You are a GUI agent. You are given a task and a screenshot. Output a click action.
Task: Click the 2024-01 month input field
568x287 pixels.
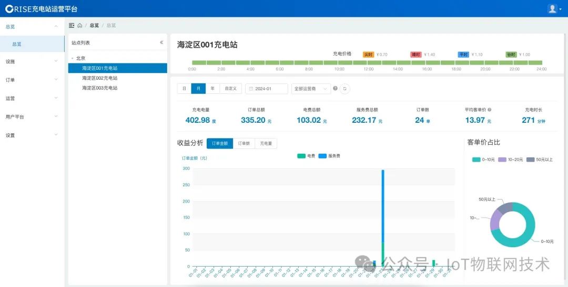[x=267, y=89]
